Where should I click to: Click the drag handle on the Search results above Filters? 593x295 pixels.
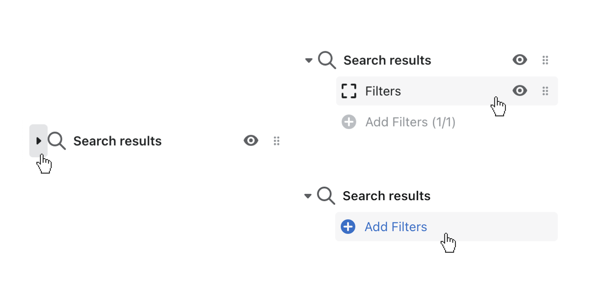(x=545, y=60)
